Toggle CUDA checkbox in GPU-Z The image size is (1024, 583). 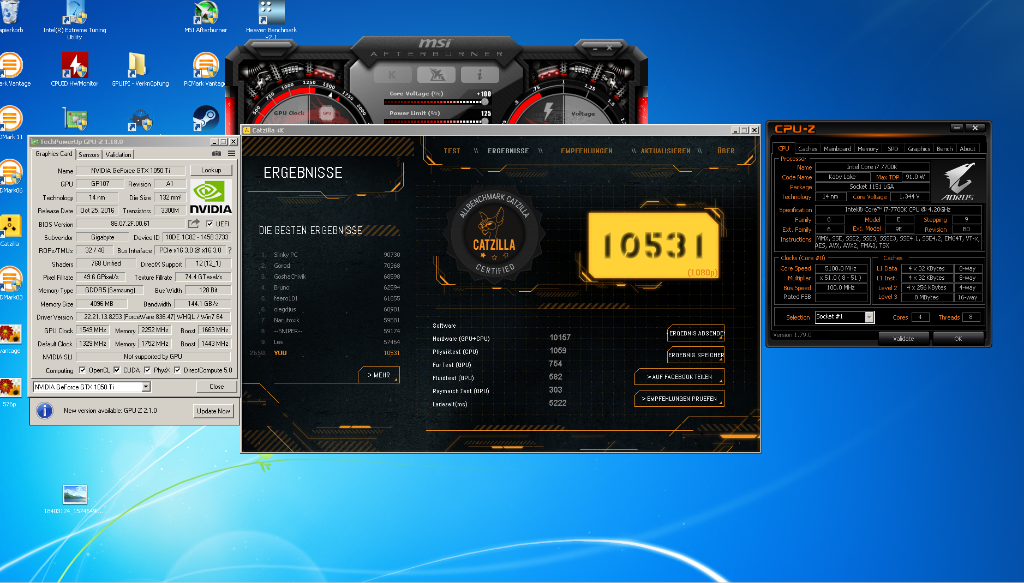click(117, 370)
